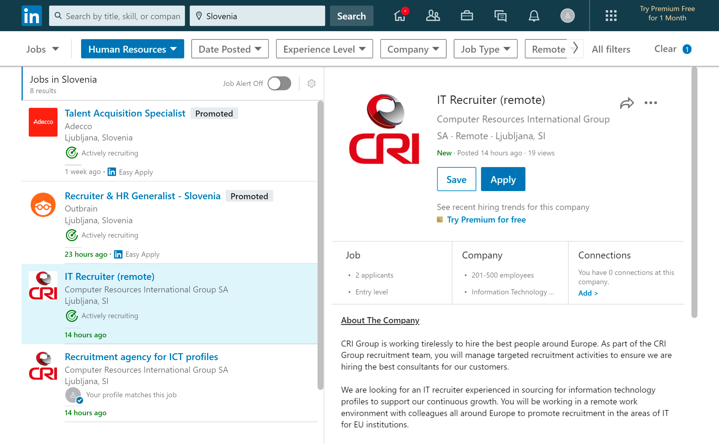
Task: Open the Remote filter dropdown
Action: [x=549, y=49]
